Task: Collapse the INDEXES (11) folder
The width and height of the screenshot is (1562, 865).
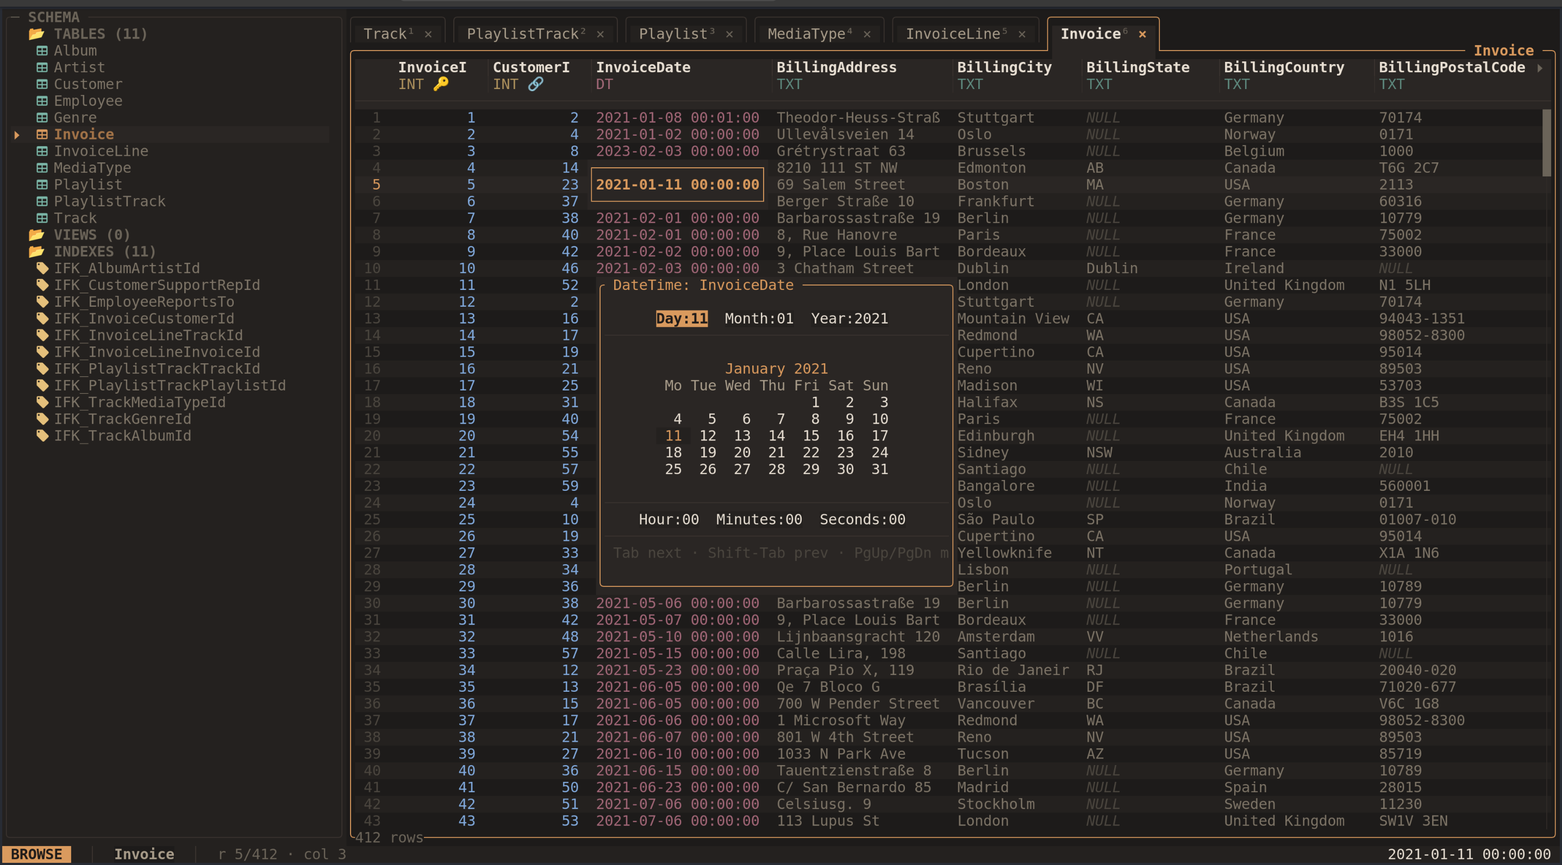Action: (36, 251)
